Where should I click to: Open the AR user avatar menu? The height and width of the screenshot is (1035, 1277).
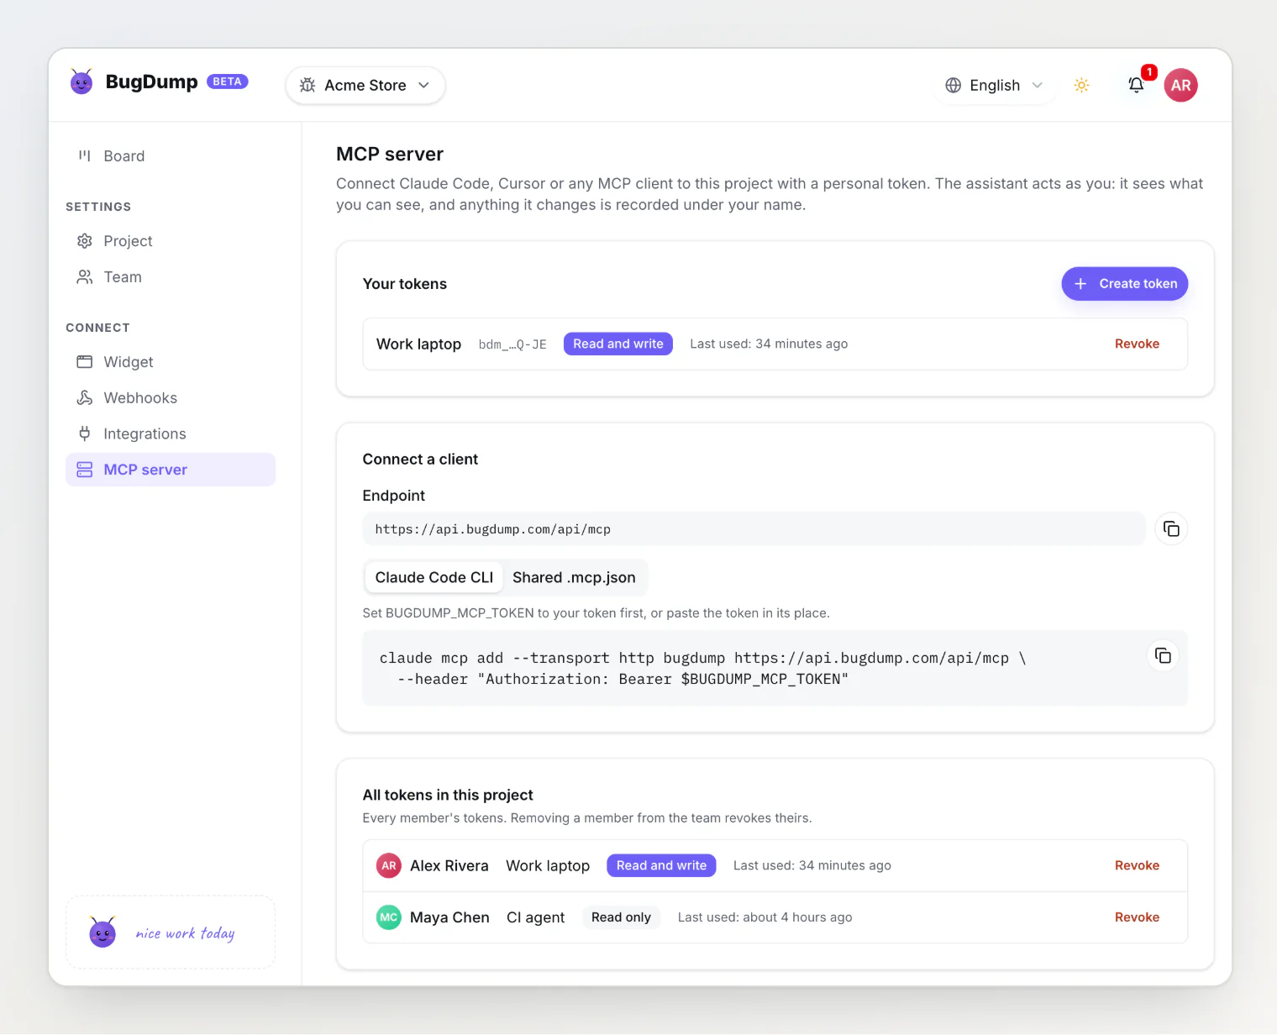coord(1180,85)
